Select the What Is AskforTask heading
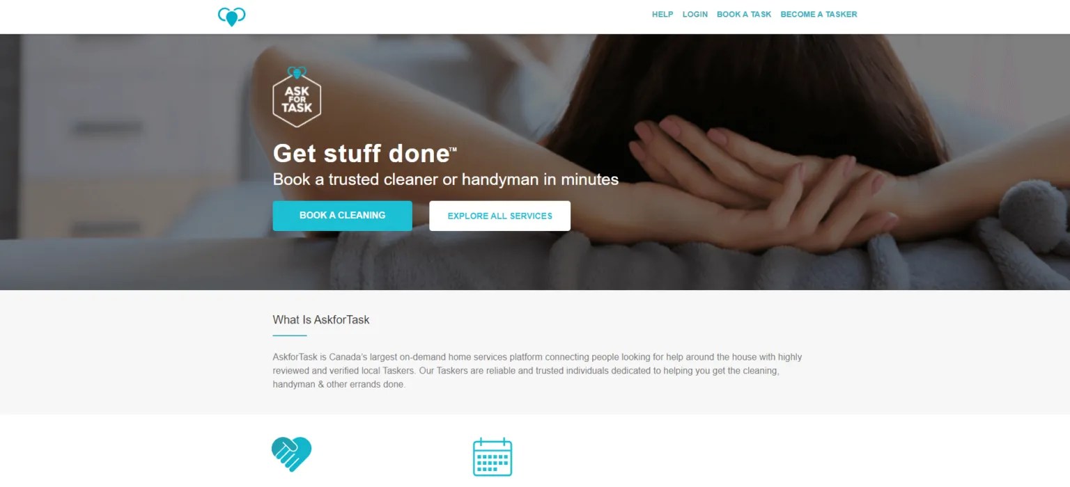The width and height of the screenshot is (1070, 487). click(x=321, y=320)
